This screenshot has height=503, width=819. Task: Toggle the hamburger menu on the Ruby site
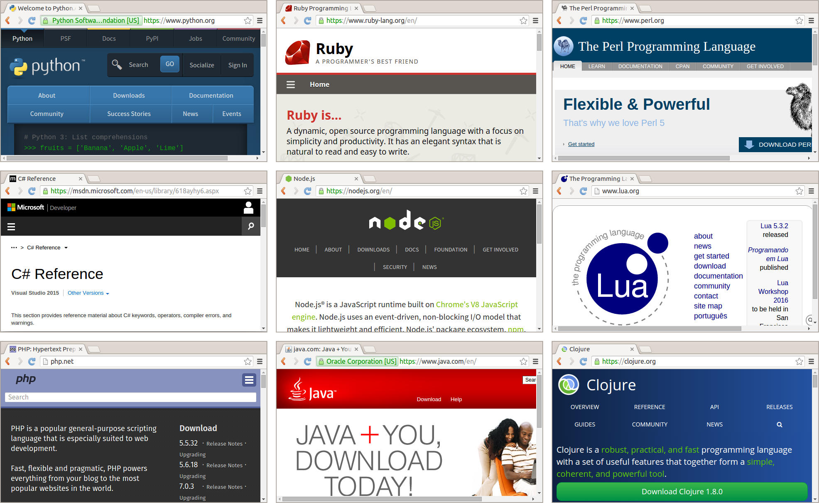pyautogui.click(x=291, y=84)
